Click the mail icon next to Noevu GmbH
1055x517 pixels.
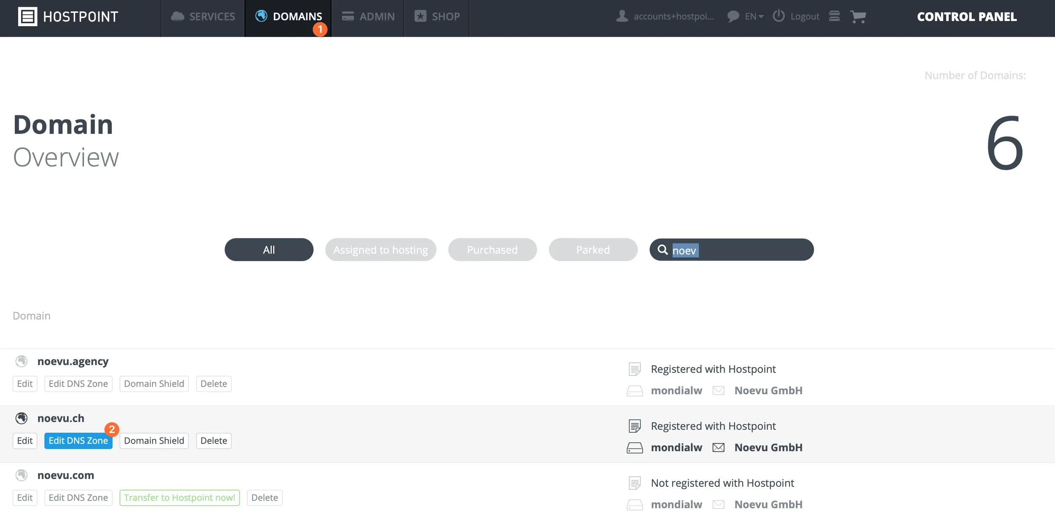coord(719,447)
